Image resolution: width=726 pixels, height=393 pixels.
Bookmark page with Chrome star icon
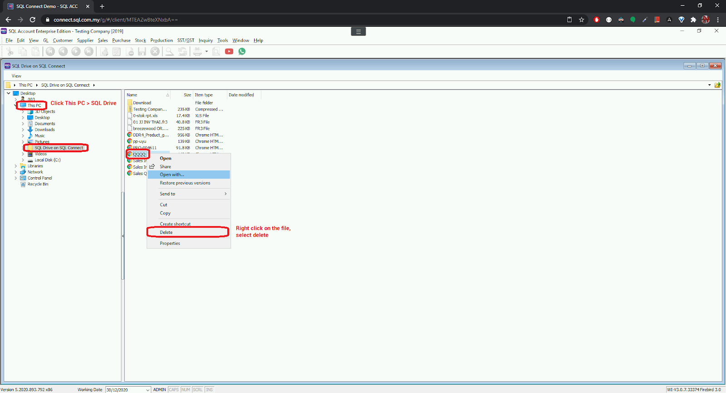click(x=581, y=19)
